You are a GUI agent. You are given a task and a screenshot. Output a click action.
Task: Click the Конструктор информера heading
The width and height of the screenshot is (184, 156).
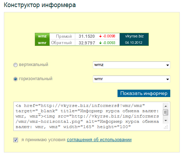[40, 5]
